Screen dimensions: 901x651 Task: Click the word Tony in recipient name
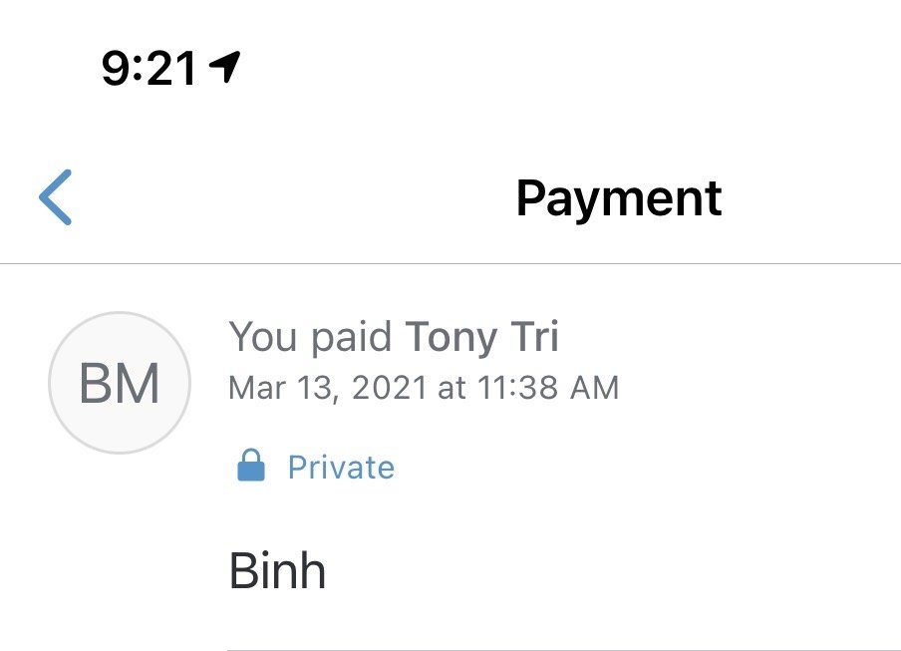(453, 337)
